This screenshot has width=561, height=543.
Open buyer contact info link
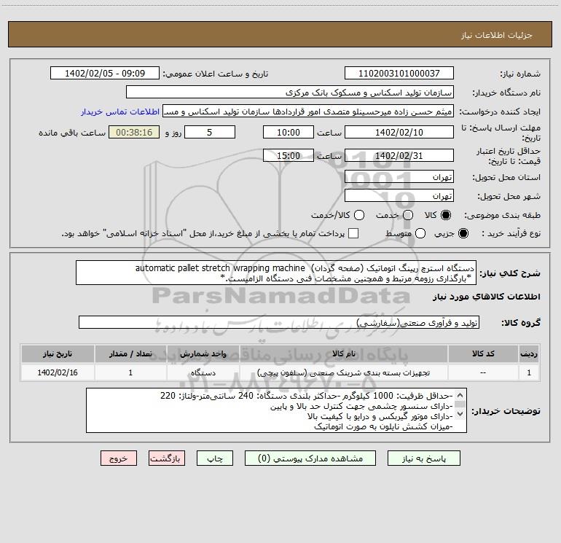(120, 112)
